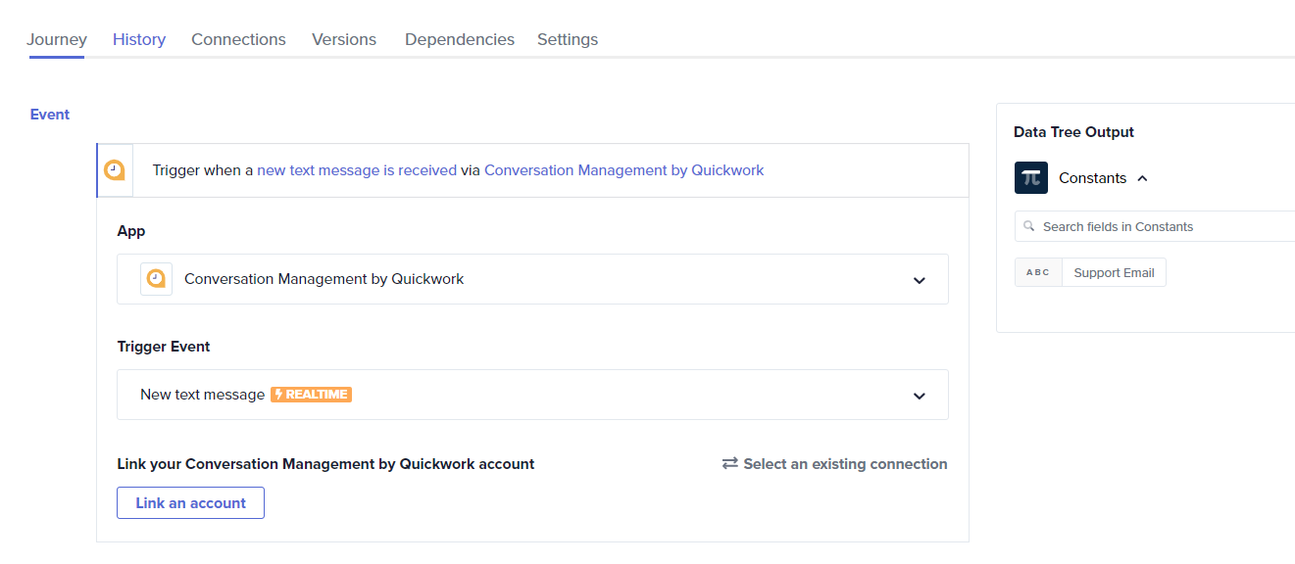This screenshot has width=1295, height=564.
Task: Open the App dropdown chevron
Action: point(920,280)
